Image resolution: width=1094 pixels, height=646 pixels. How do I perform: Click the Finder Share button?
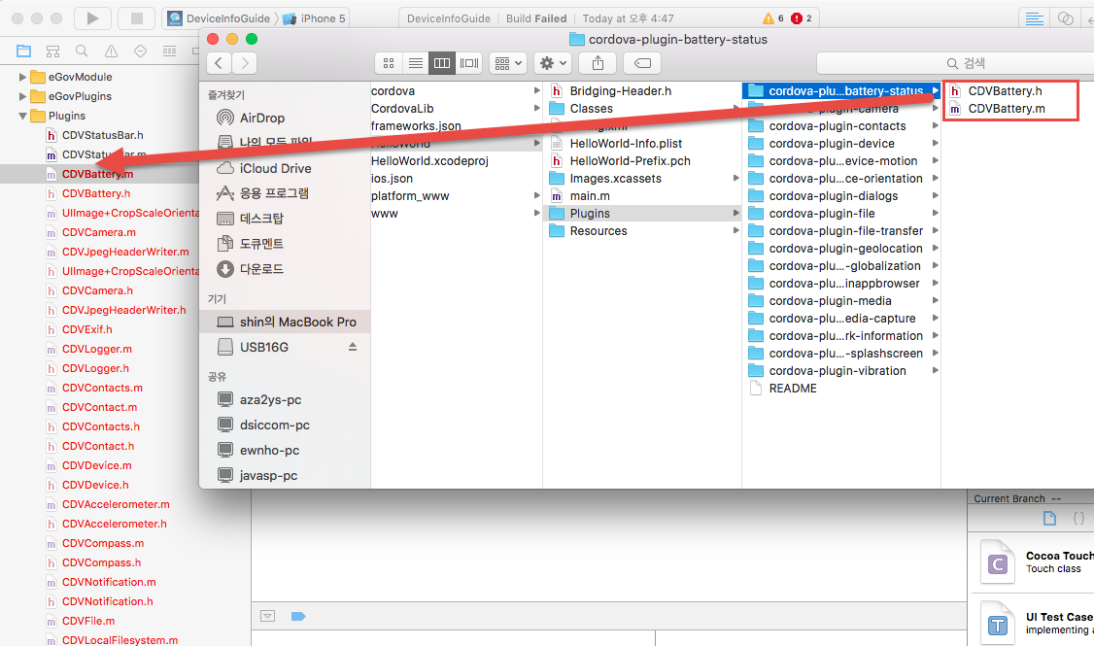pos(598,63)
